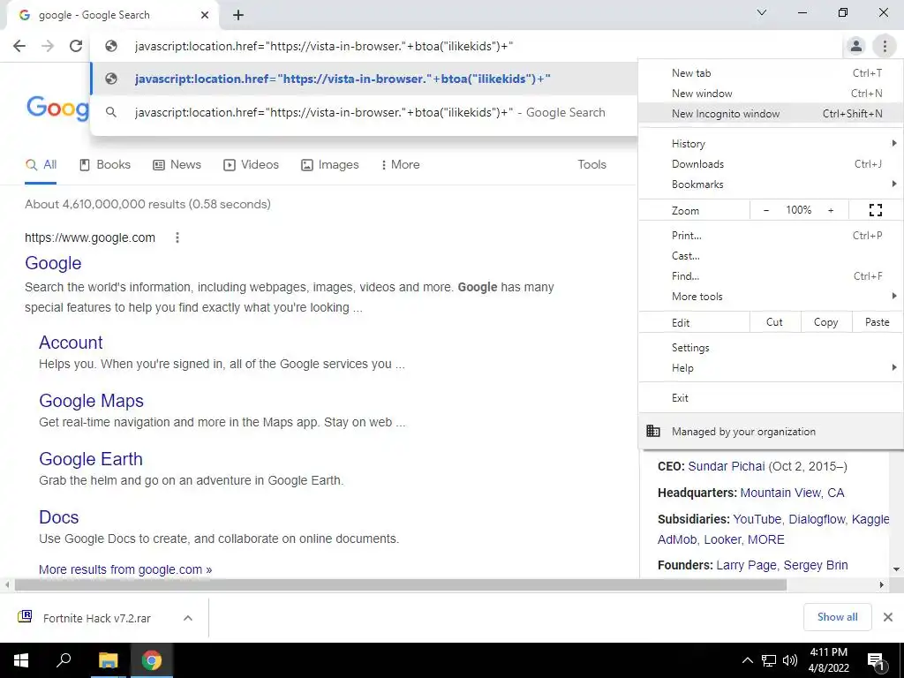The height and width of the screenshot is (678, 904).
Task: Click the browser forward arrow
Action: click(48, 46)
